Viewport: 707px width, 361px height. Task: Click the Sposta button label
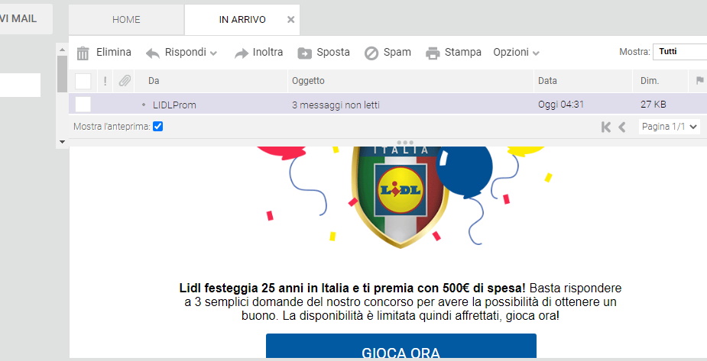(333, 52)
